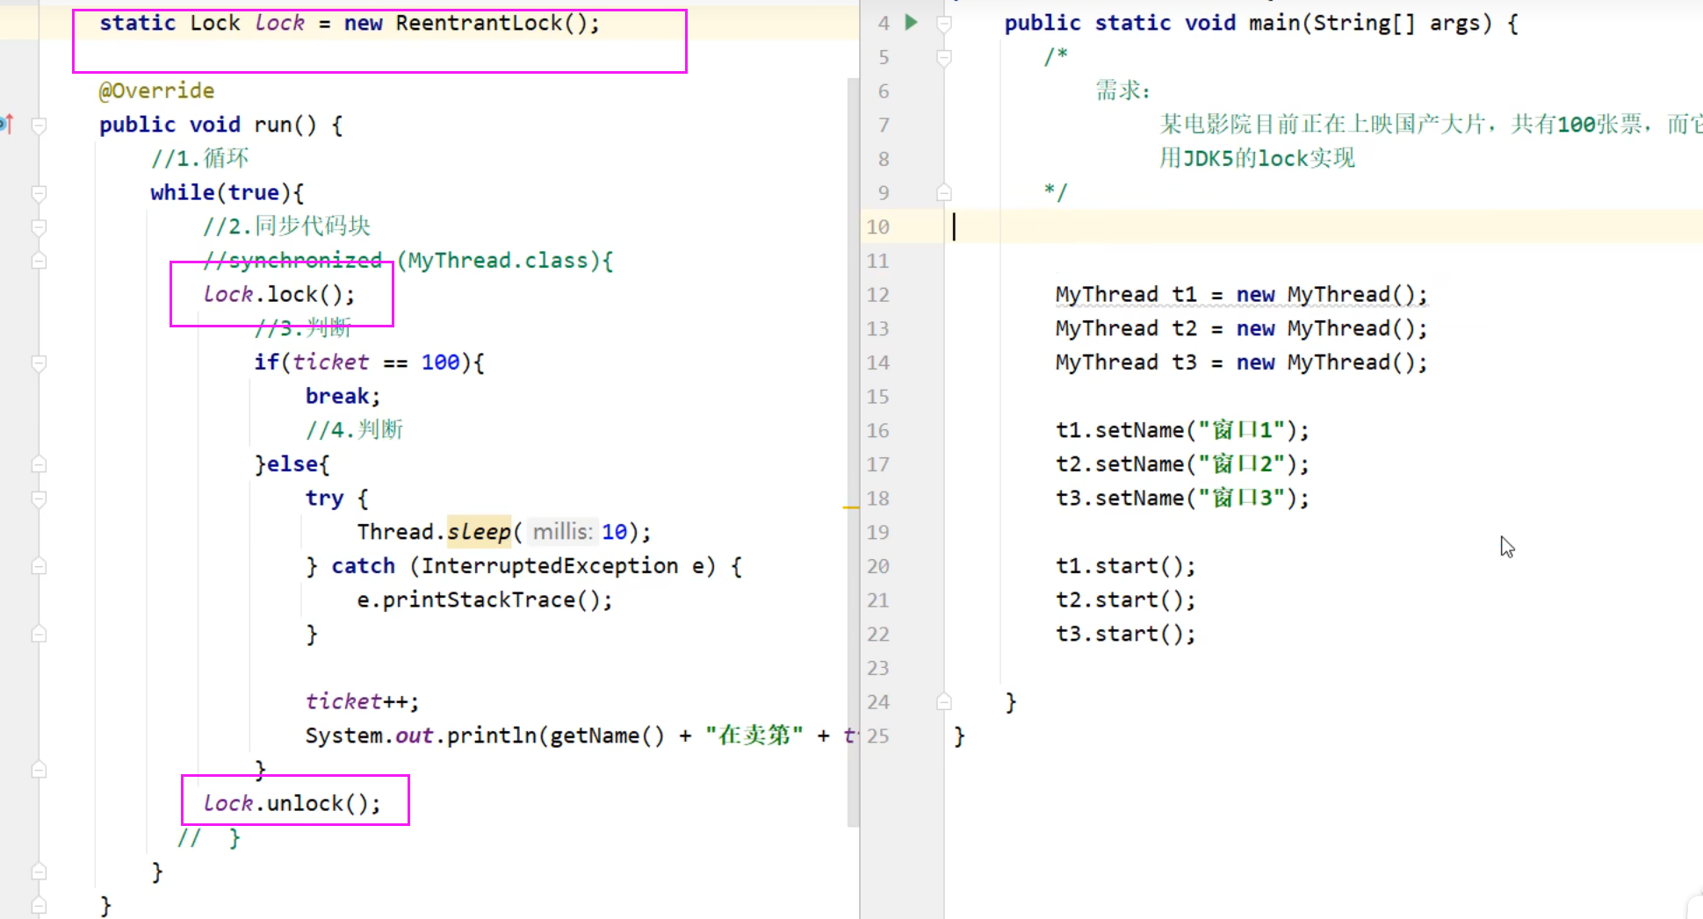Click line number 20 in the gutter

click(x=878, y=566)
